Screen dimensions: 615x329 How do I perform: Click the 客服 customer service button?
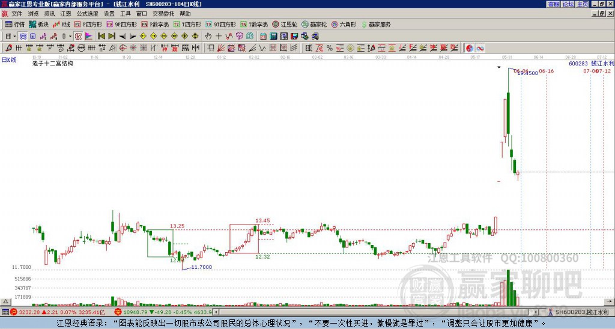553,4
